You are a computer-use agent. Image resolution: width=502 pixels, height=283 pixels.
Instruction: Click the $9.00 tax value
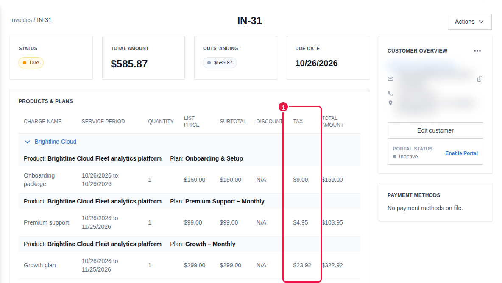click(x=300, y=180)
